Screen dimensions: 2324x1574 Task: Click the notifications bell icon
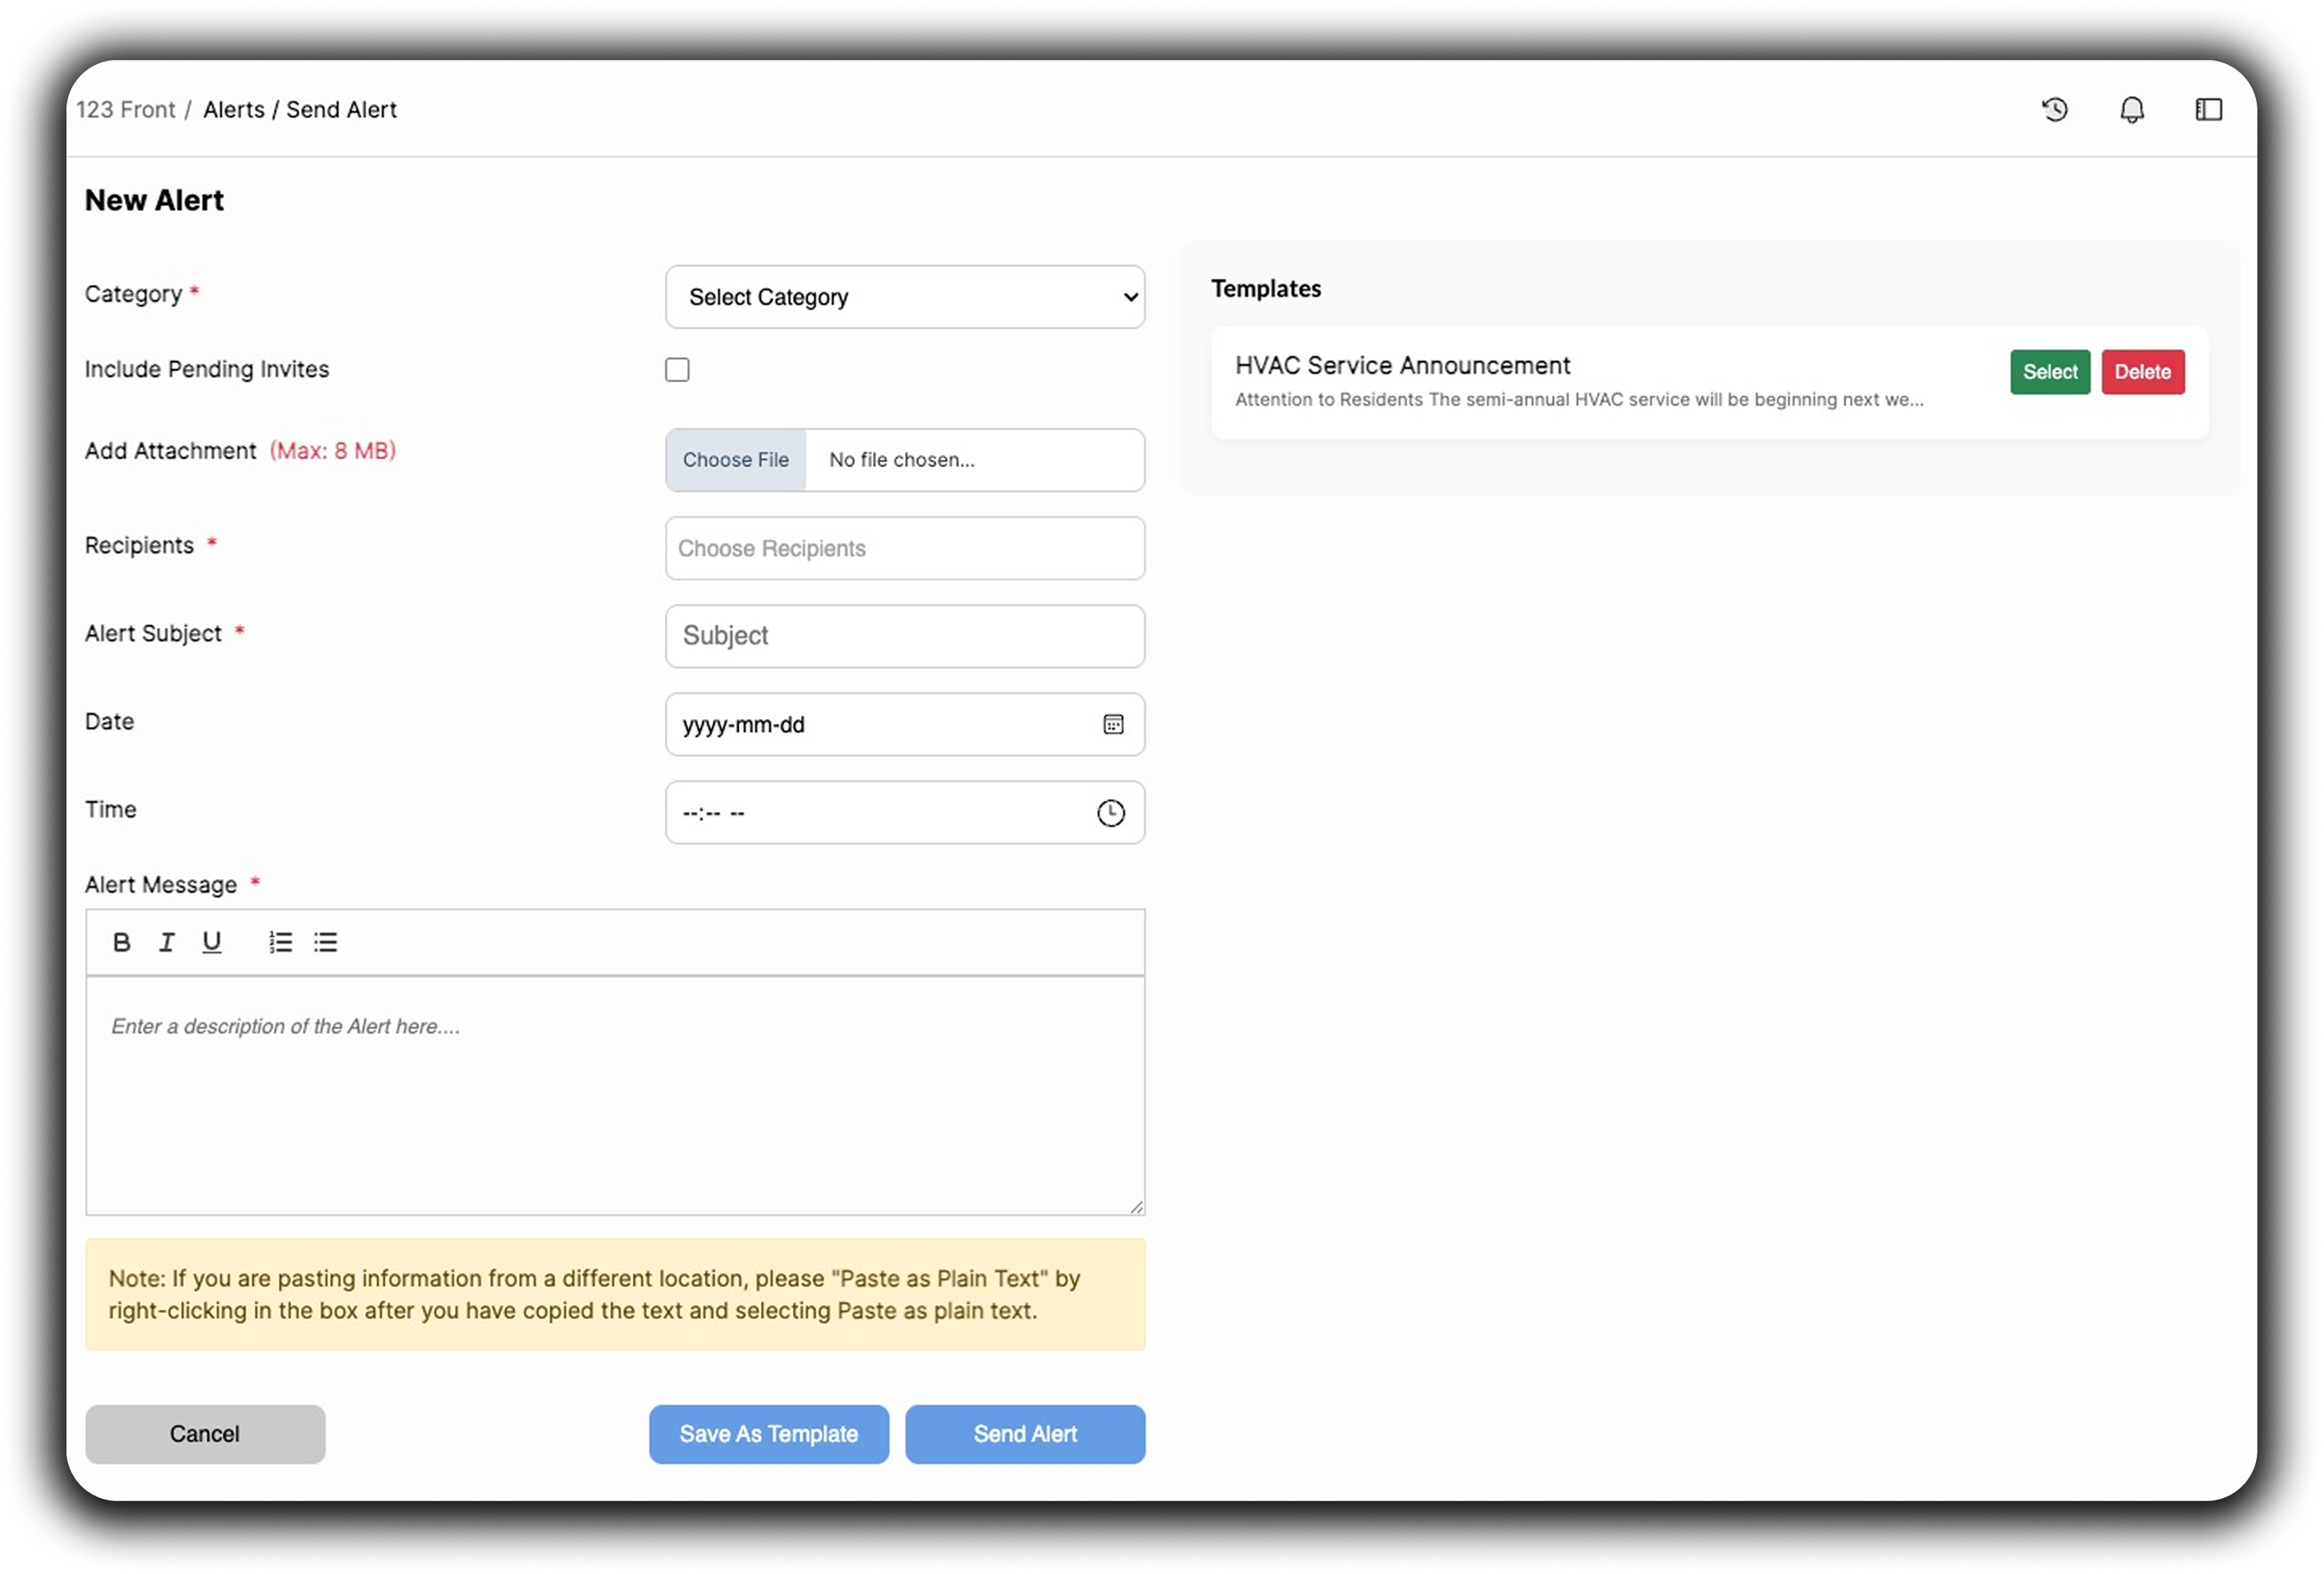pyautogui.click(x=2131, y=109)
